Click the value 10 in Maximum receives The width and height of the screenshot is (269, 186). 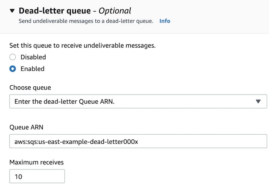18,176
